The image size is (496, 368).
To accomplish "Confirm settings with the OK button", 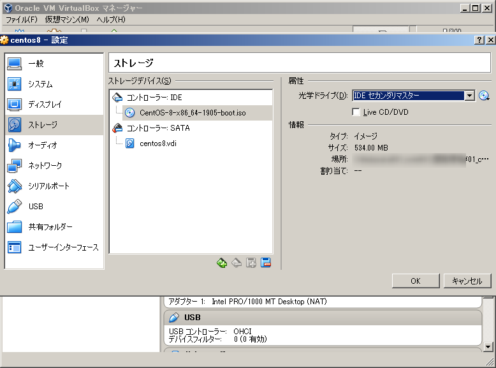I will coord(416,281).
